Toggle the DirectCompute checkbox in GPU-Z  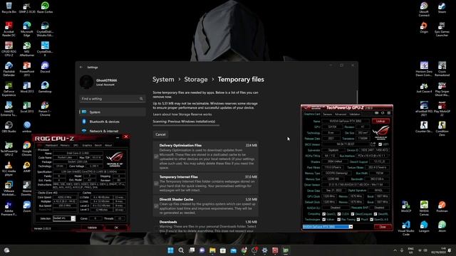pos(353,214)
